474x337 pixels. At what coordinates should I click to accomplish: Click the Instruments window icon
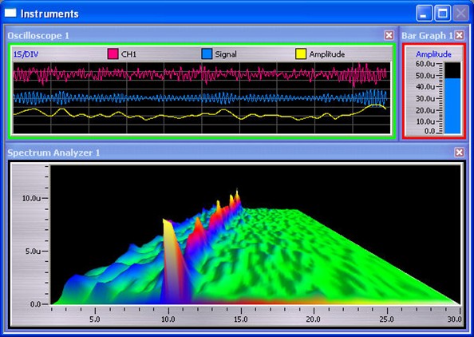[10, 13]
